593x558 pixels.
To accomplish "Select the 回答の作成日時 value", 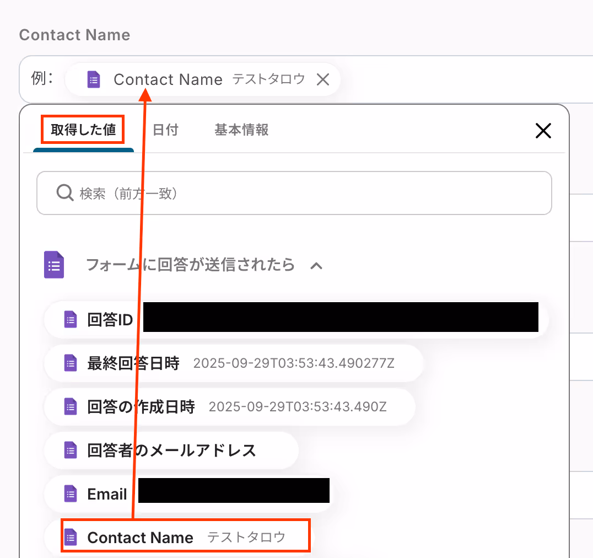I will [230, 407].
